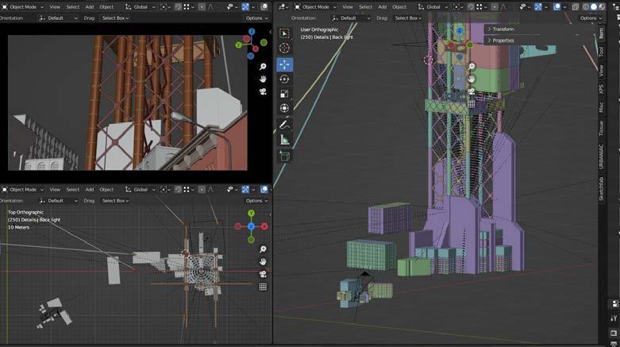Expand the Transform panel in the sidebar
Viewport: 620px width, 347px height.
click(x=503, y=29)
